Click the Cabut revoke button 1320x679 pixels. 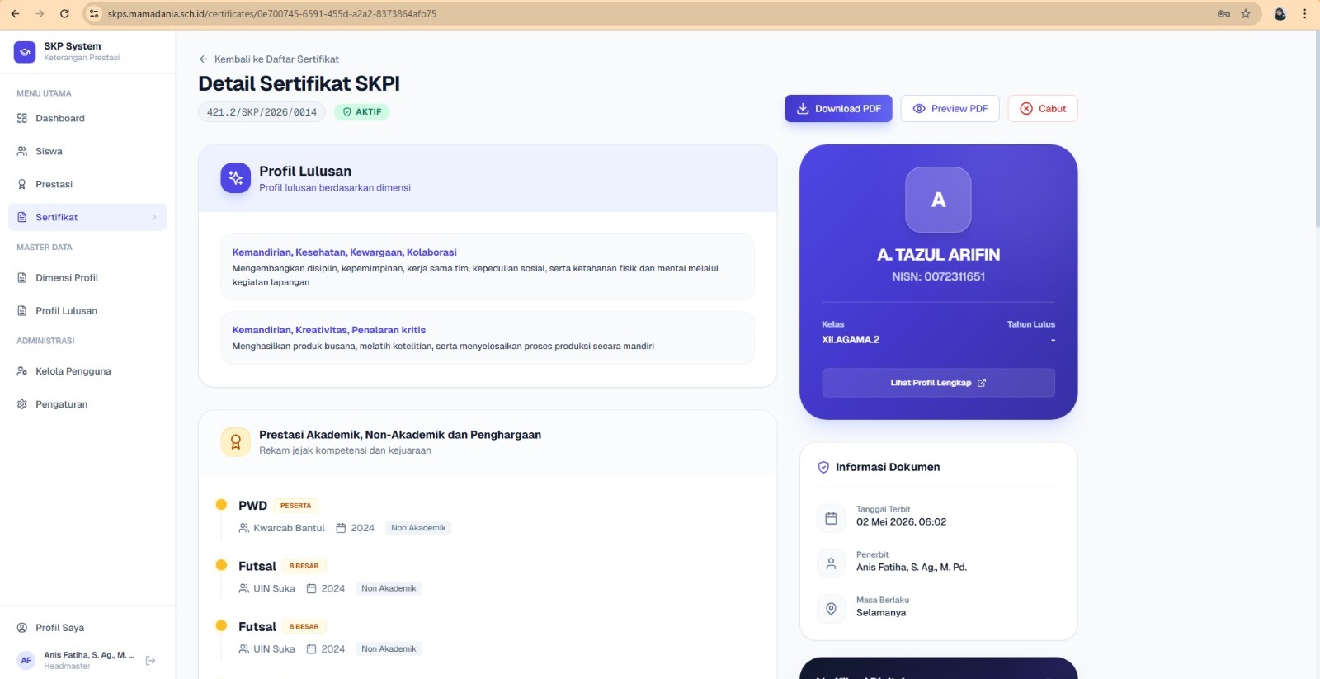(x=1043, y=109)
